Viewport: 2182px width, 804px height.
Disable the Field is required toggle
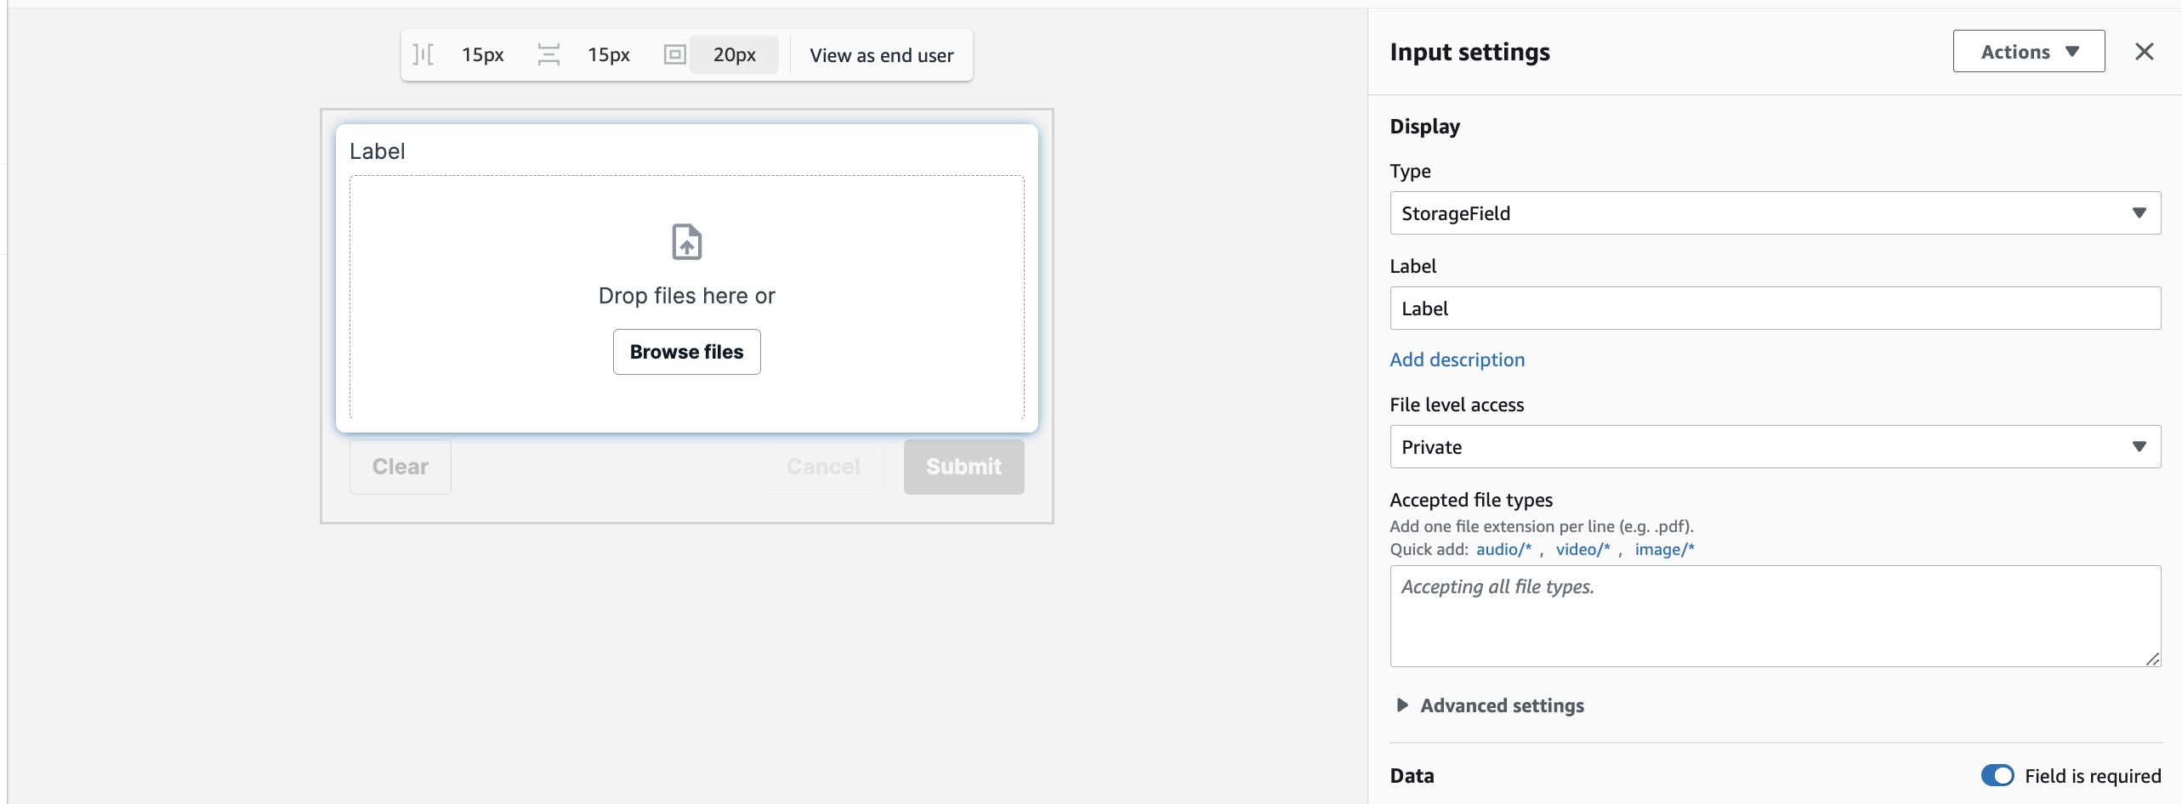[x=1997, y=775]
